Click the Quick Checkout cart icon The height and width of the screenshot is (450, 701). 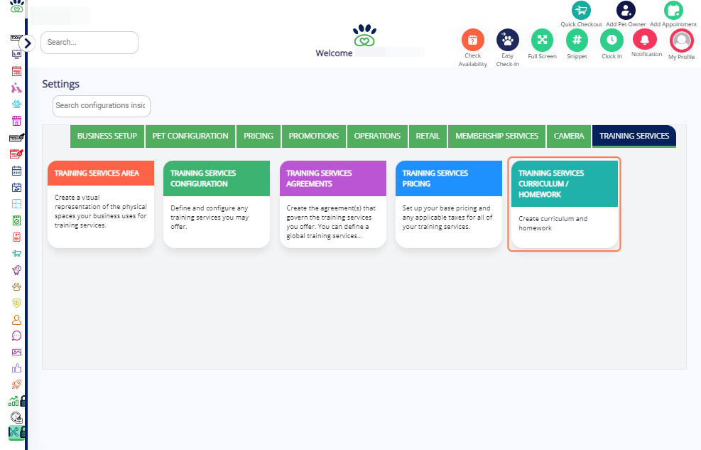(x=581, y=10)
